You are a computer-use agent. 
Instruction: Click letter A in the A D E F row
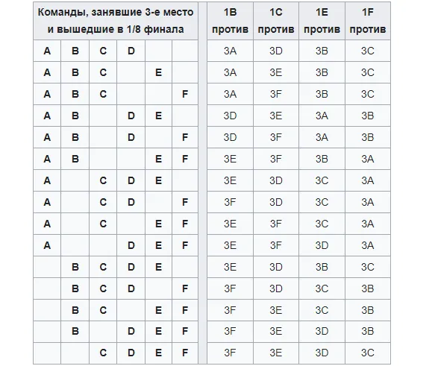(47, 245)
